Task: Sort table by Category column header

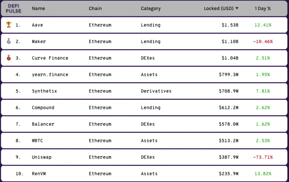Action: click(151, 9)
